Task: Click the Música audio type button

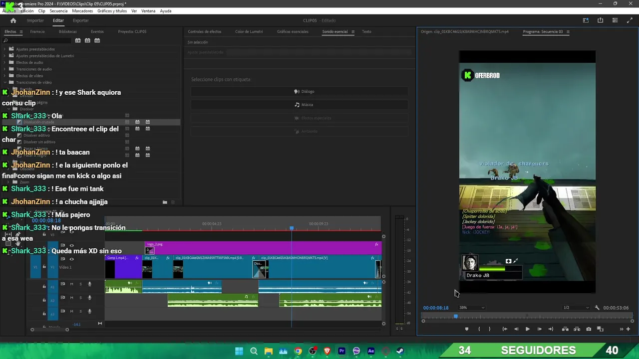Action: 300,105
